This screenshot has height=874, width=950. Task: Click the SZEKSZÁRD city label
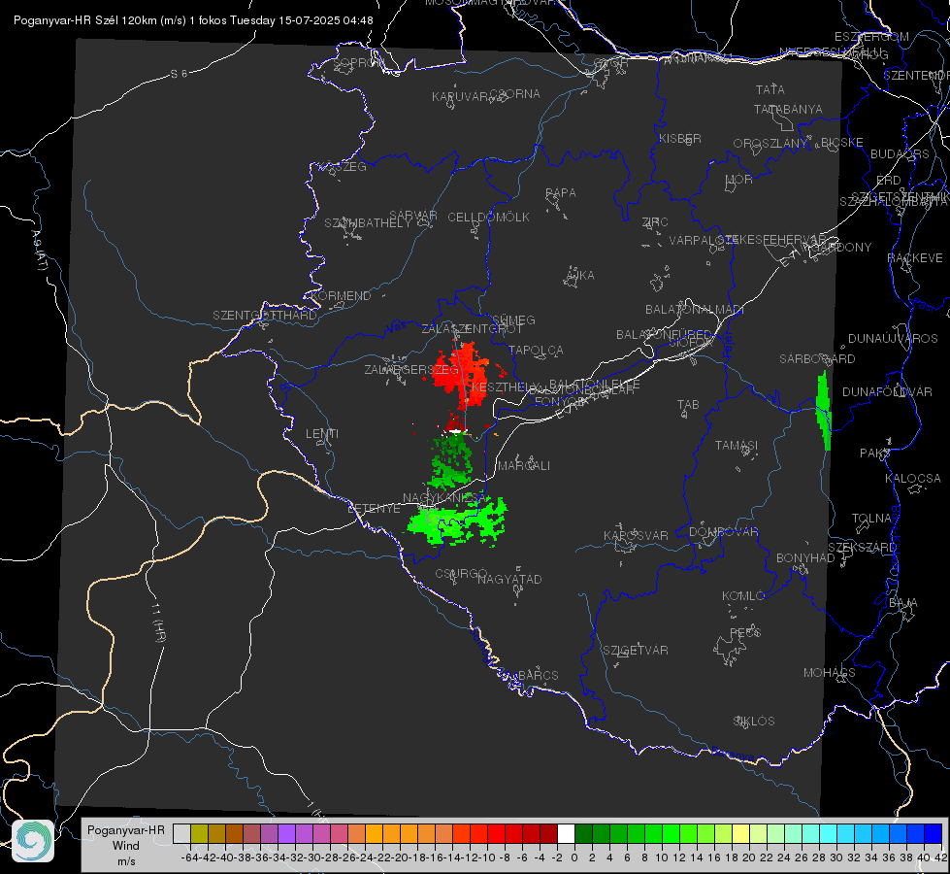point(862,548)
